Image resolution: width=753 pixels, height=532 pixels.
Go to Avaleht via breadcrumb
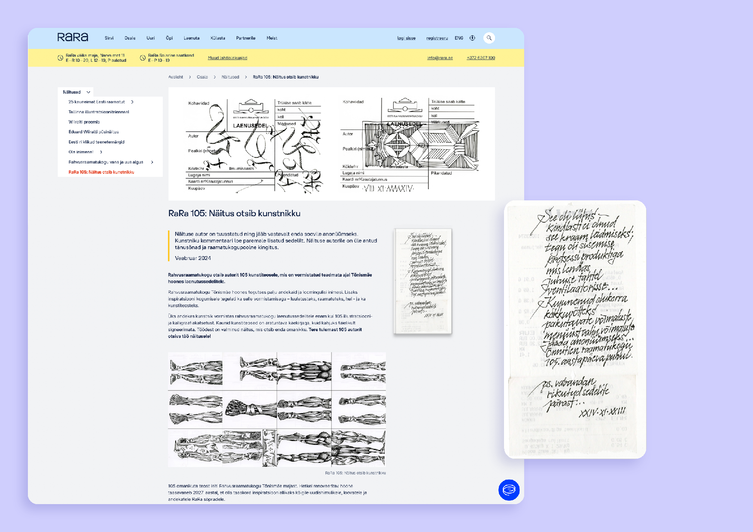[175, 77]
